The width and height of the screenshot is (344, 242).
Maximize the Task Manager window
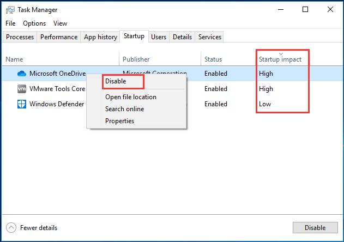coord(305,9)
